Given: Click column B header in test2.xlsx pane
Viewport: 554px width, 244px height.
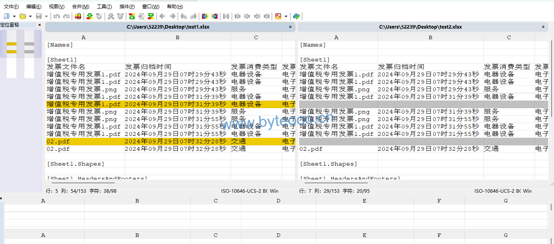Looking at the screenshot, I should (x=430, y=38).
